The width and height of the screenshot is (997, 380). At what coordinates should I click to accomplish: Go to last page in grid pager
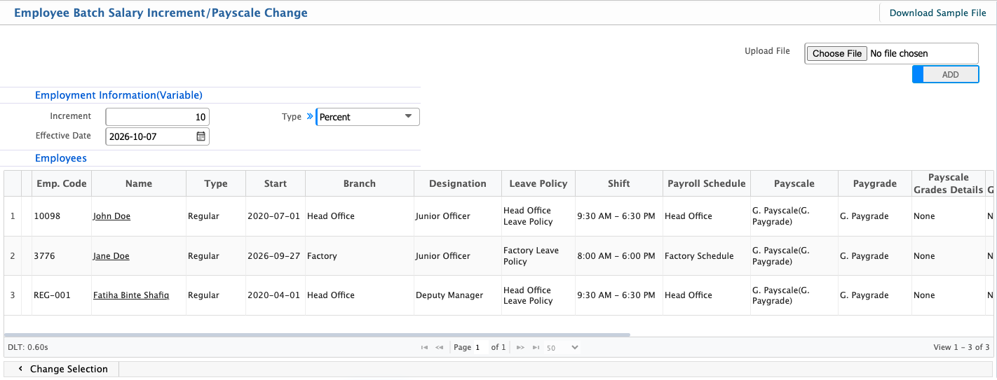pyautogui.click(x=536, y=347)
